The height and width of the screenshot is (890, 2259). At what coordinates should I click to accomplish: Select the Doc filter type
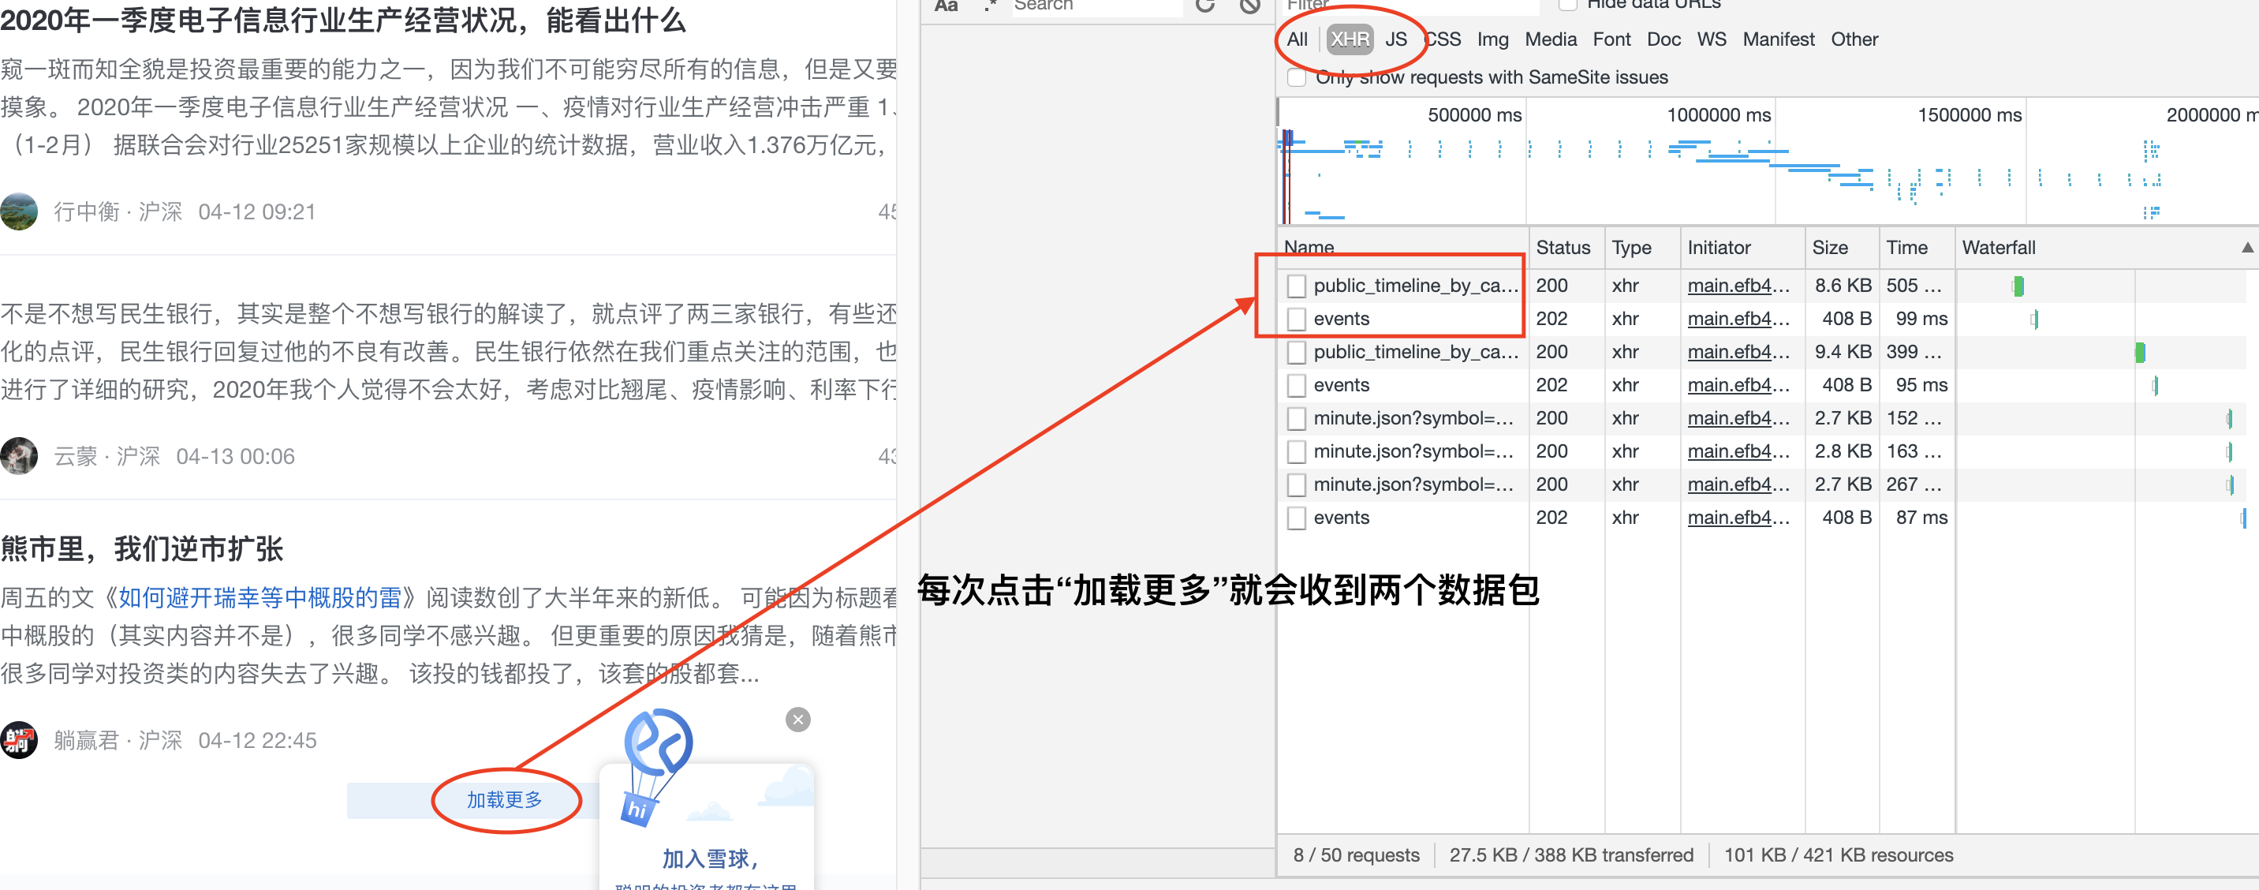(x=1663, y=39)
